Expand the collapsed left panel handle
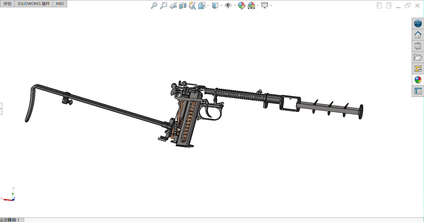 click(1, 109)
